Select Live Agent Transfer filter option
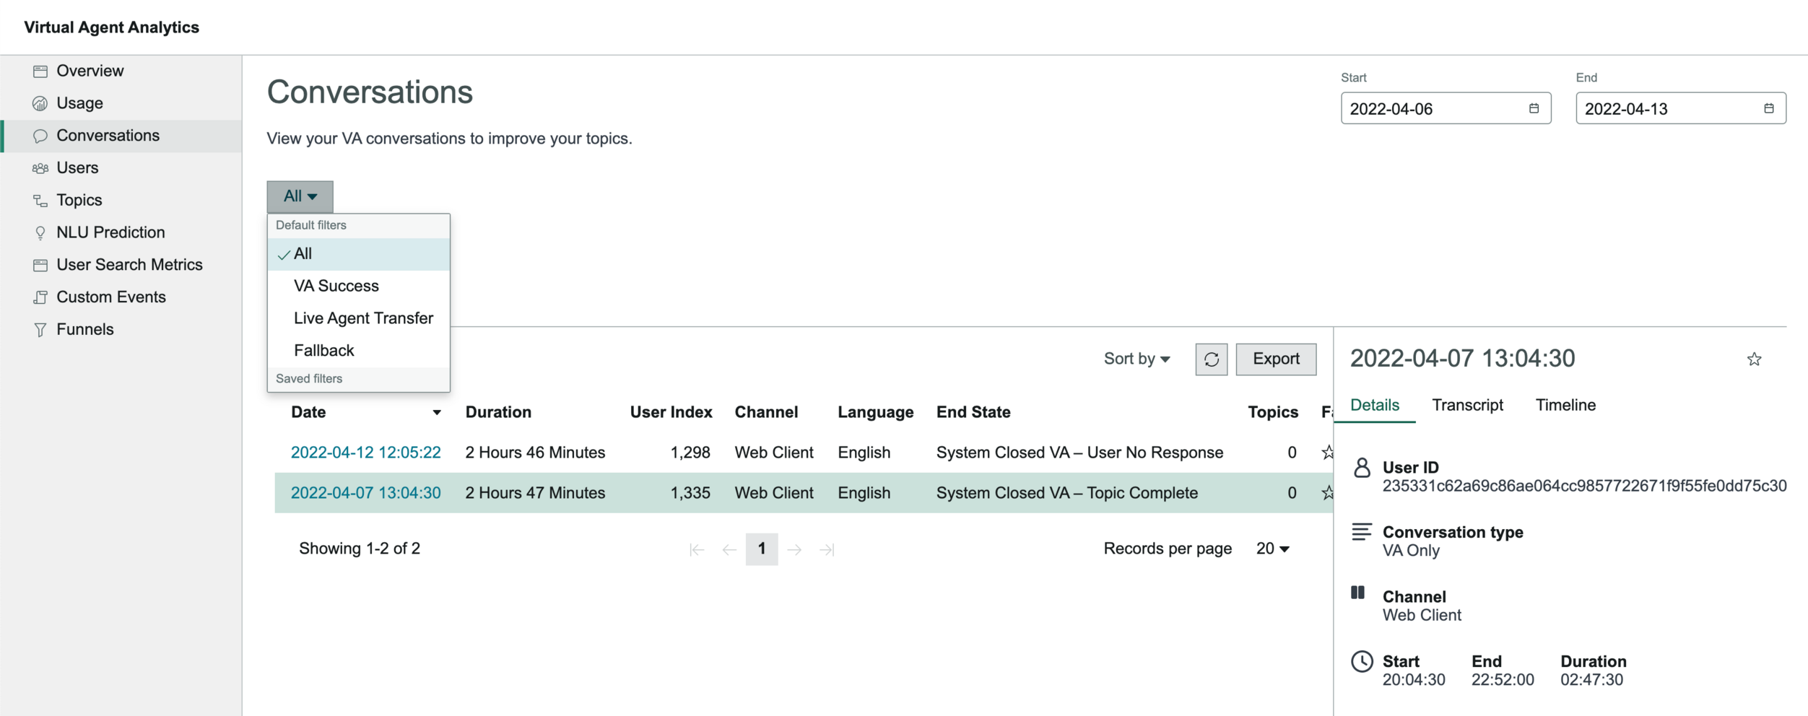The image size is (1808, 716). [x=359, y=318]
